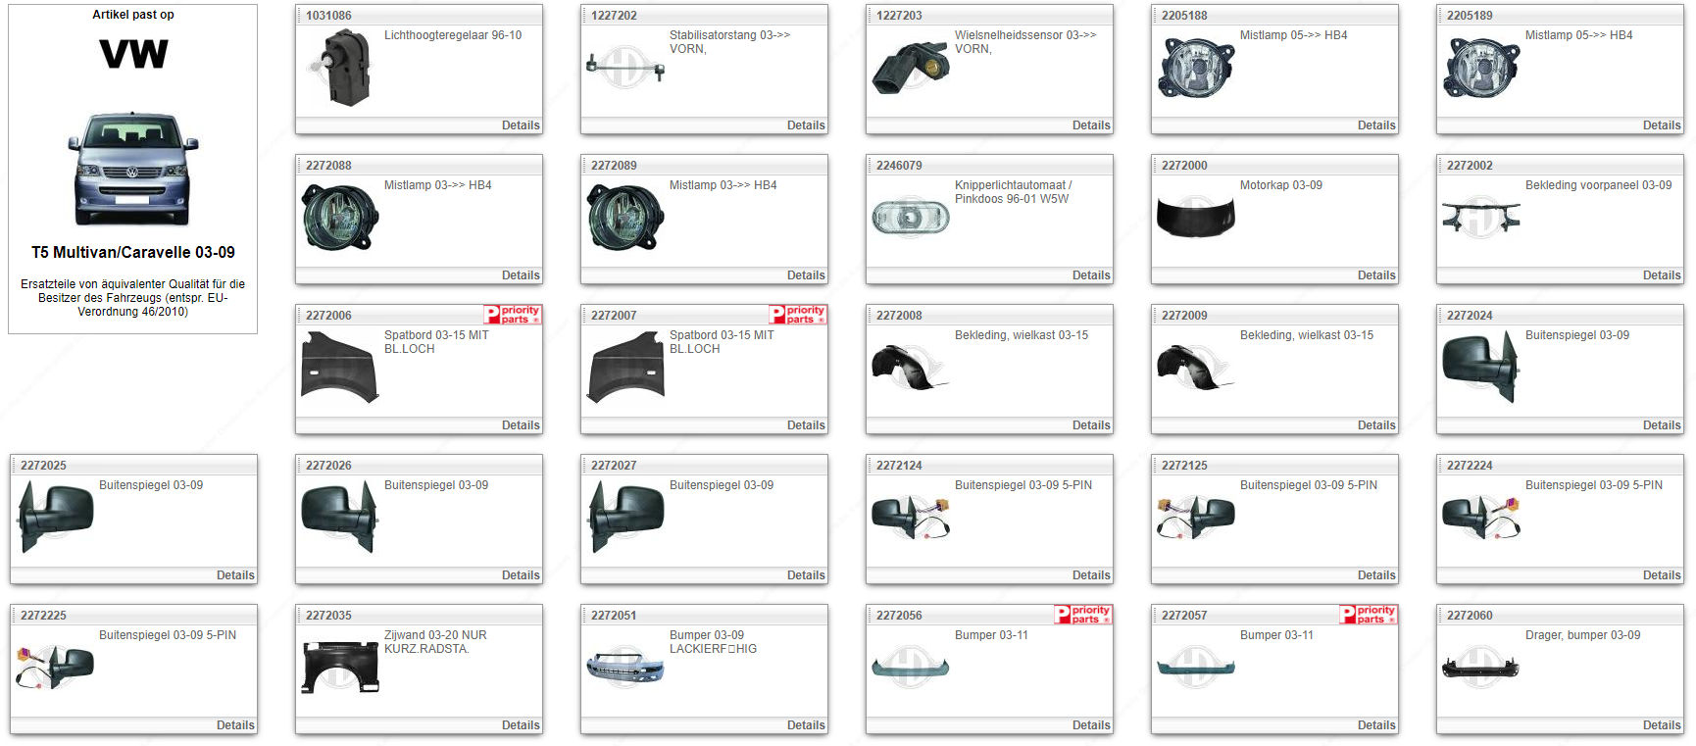Open the Lichthoogteregelaar 1031086 product image
This screenshot has height=746, width=1696.
pyautogui.click(x=340, y=68)
